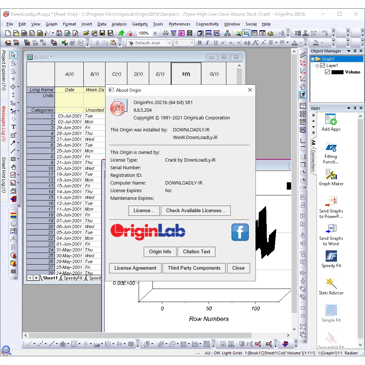Apply bold formatting from the format toolbar

199,43
